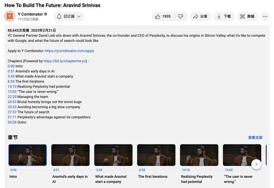Click the thumbs down dislike icon
Image resolution: width=274 pixels, height=188 pixels.
[x=180, y=16]
